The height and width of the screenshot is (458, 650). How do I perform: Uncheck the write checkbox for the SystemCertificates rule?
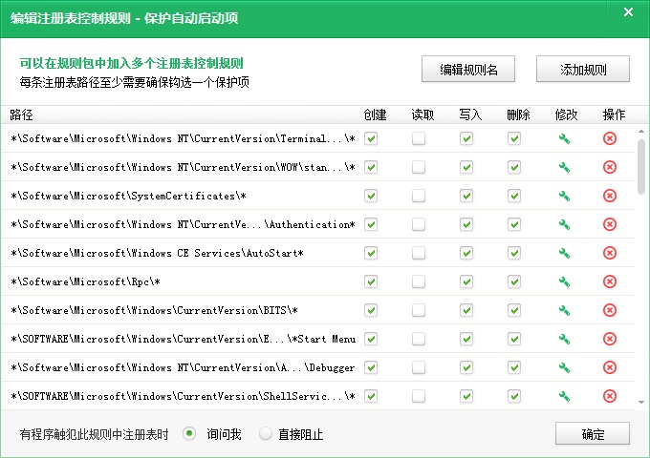(466, 197)
